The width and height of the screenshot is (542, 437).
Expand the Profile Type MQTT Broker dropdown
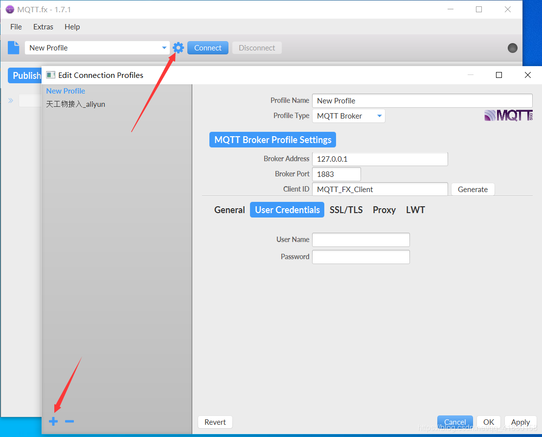(x=348, y=116)
